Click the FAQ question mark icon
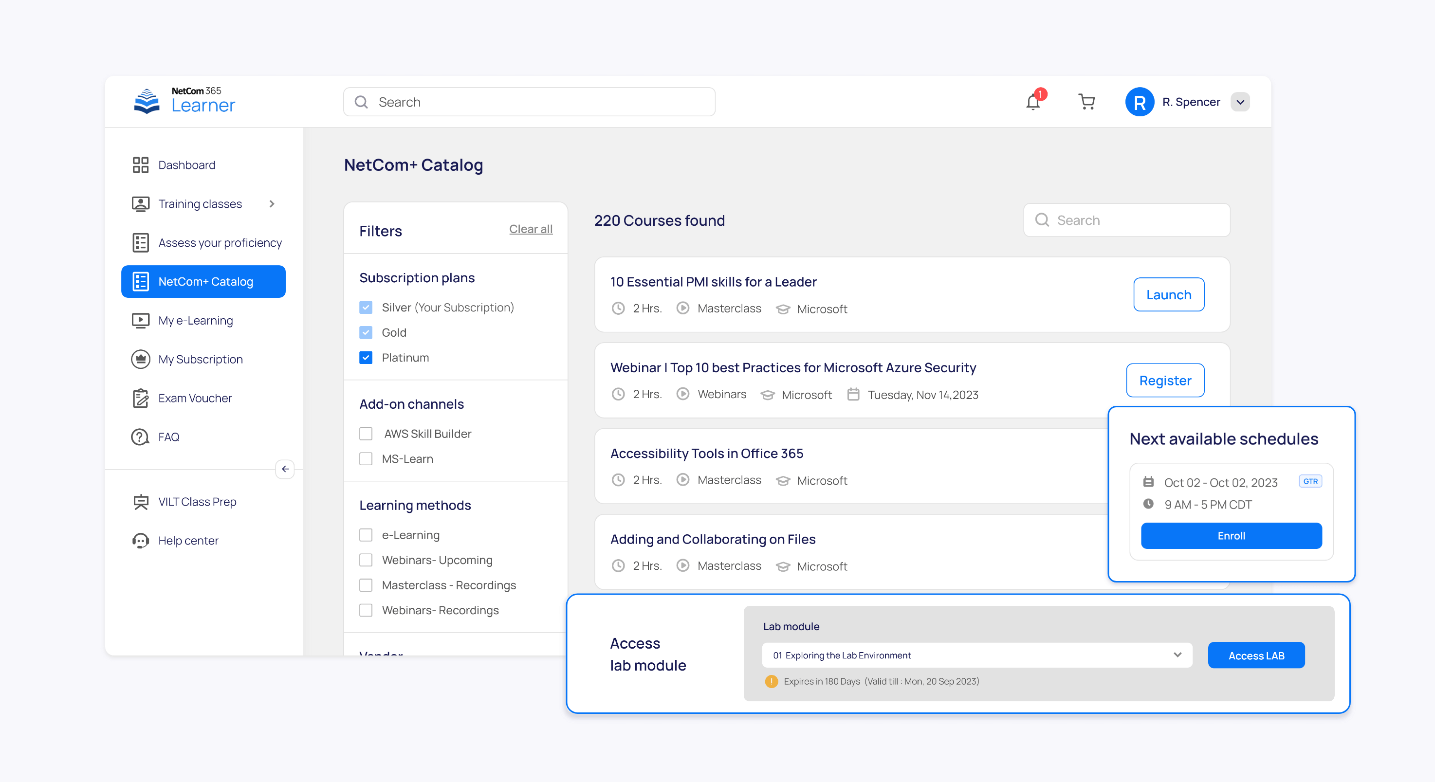Viewport: 1435px width, 782px height. point(140,437)
